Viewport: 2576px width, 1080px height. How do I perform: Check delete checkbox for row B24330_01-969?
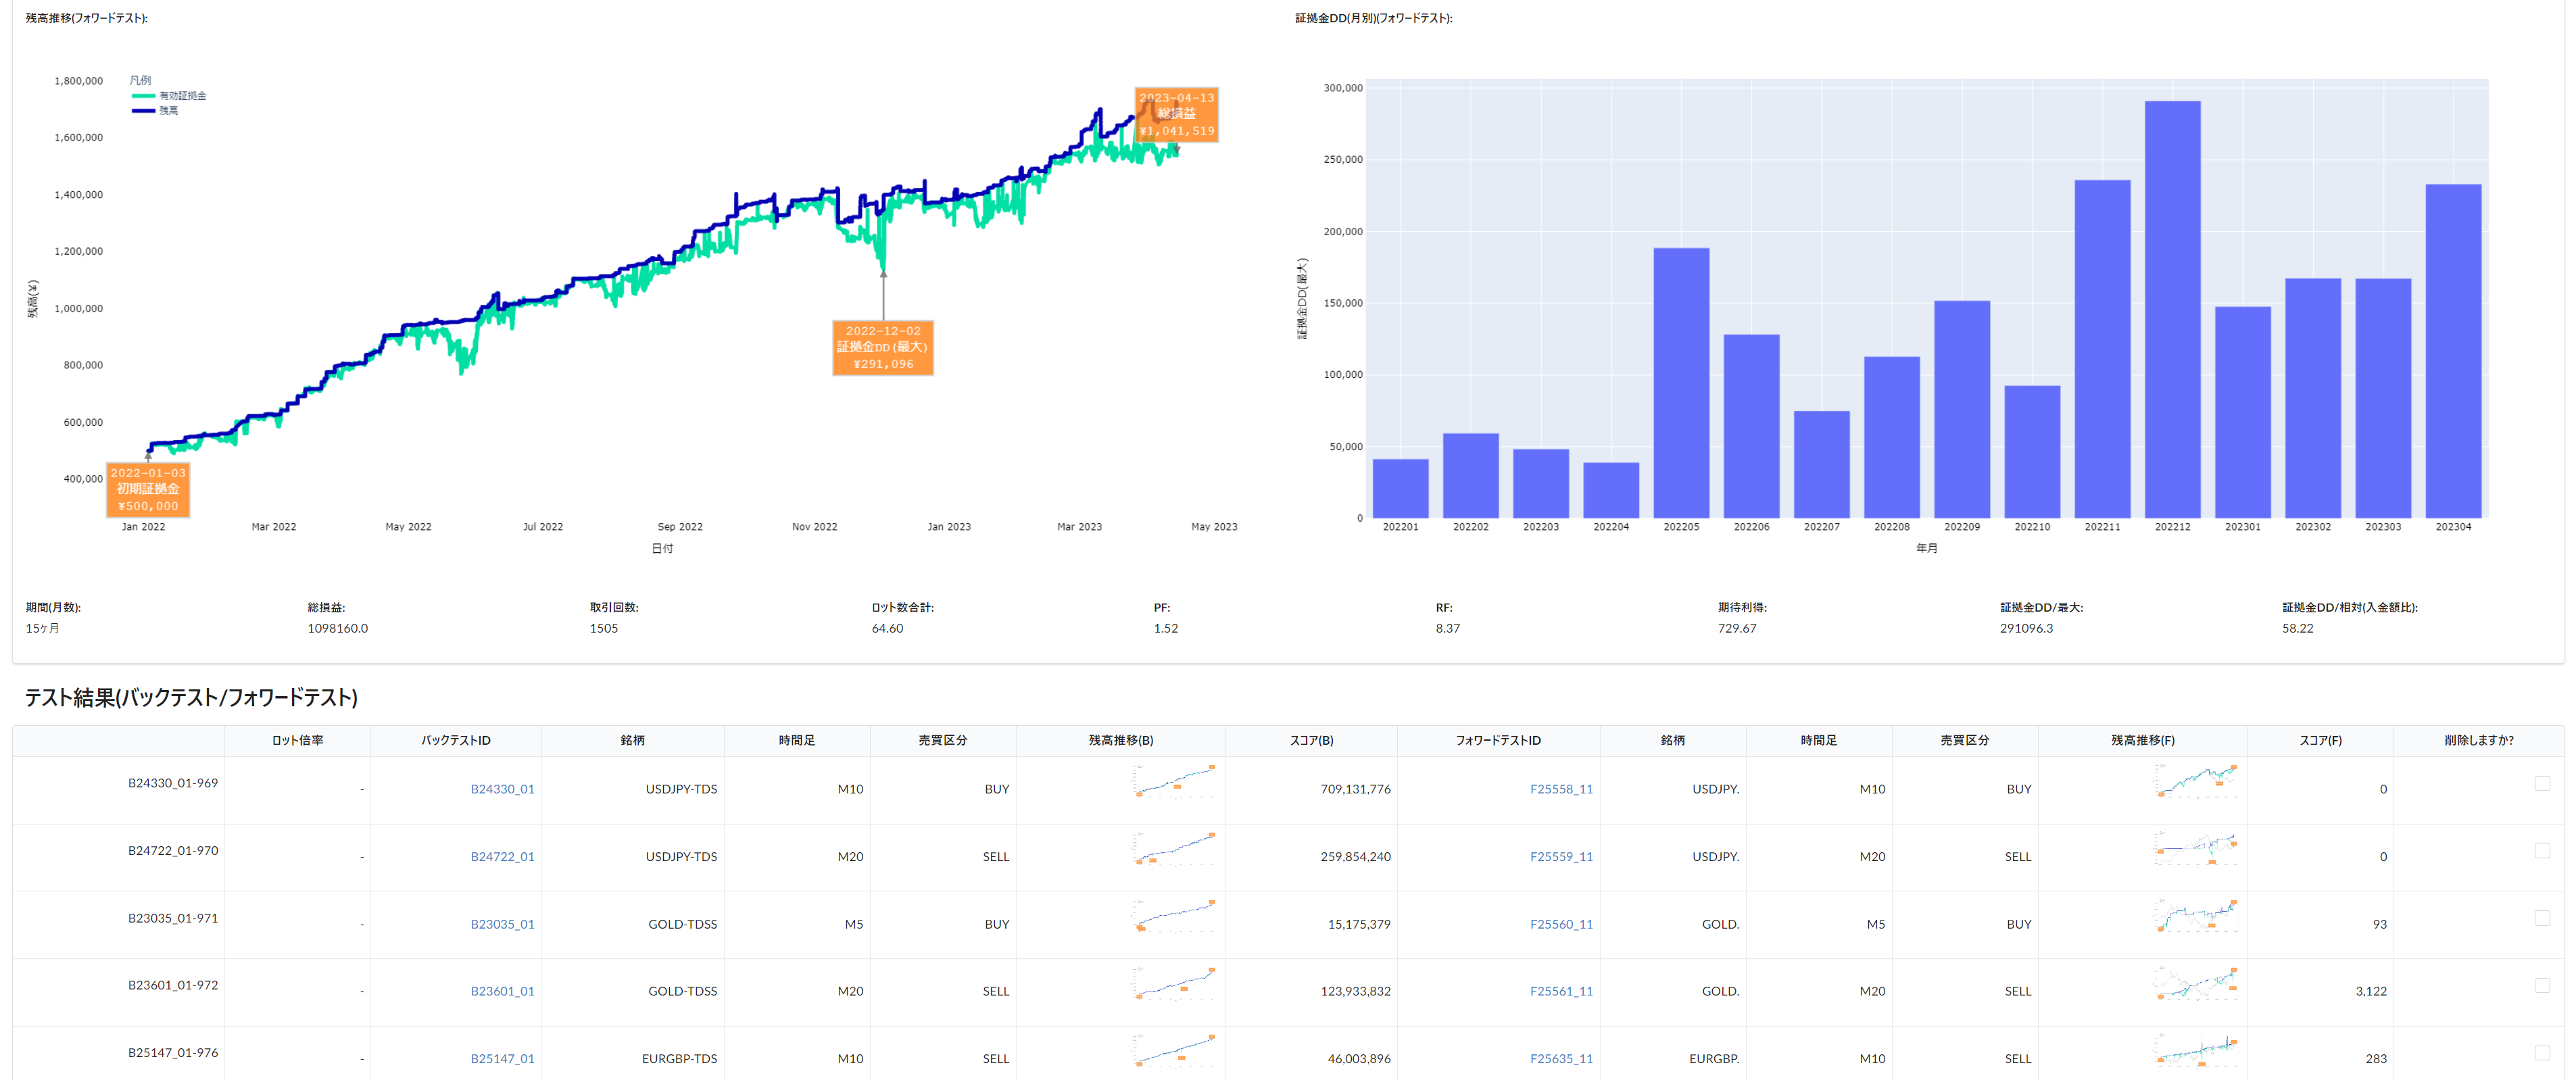coord(2542,783)
